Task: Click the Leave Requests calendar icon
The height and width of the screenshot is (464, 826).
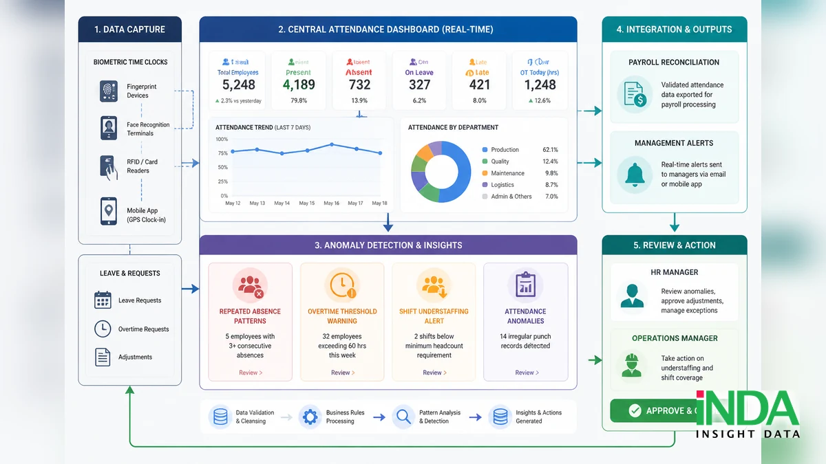Action: [x=103, y=300]
